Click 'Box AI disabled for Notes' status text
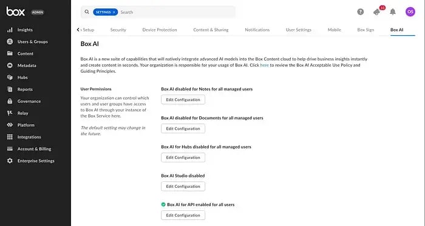425x226 pixels. tap(207, 89)
